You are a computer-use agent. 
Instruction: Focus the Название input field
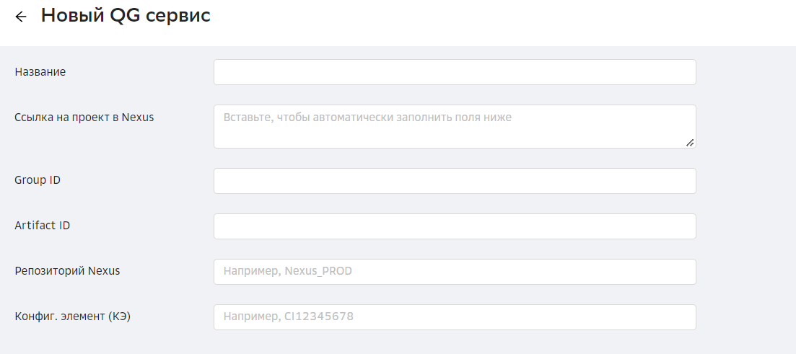455,72
